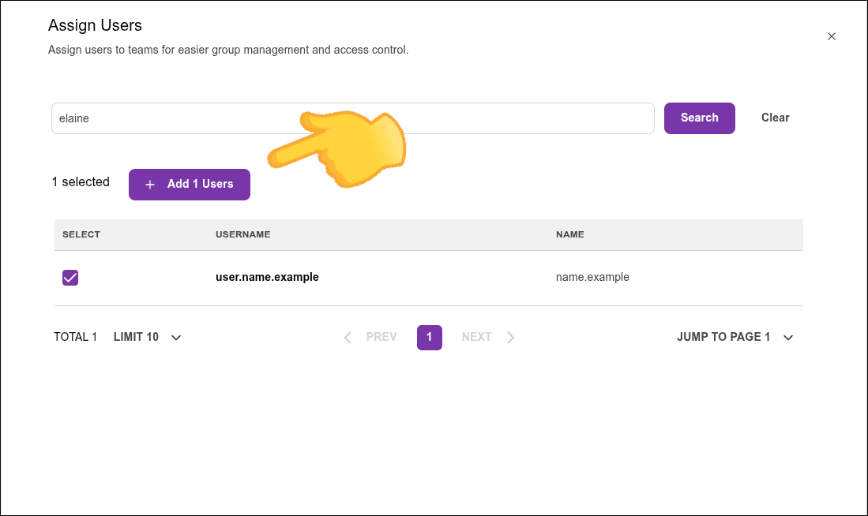
Task: Click the checkmark inside the selected checkbox
Action: click(x=70, y=278)
